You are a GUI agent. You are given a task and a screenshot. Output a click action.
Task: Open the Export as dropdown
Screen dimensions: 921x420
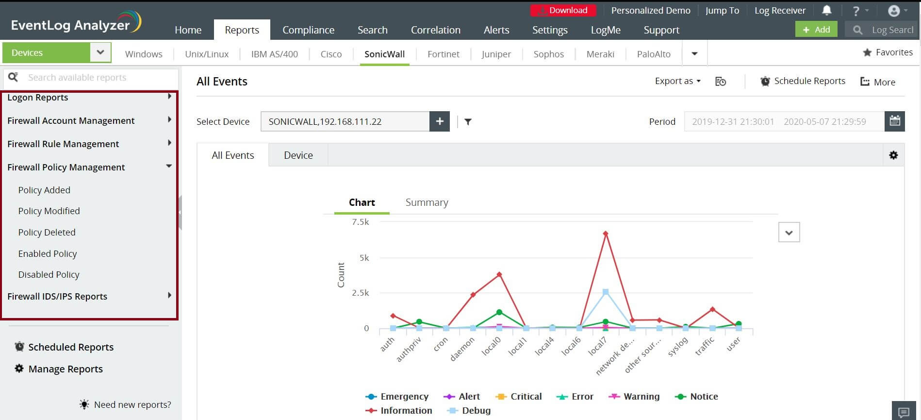click(x=677, y=81)
